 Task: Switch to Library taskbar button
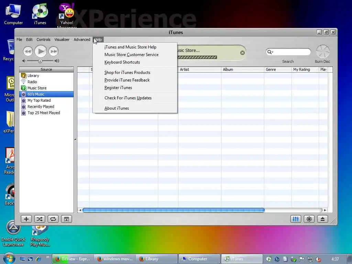(157, 259)
